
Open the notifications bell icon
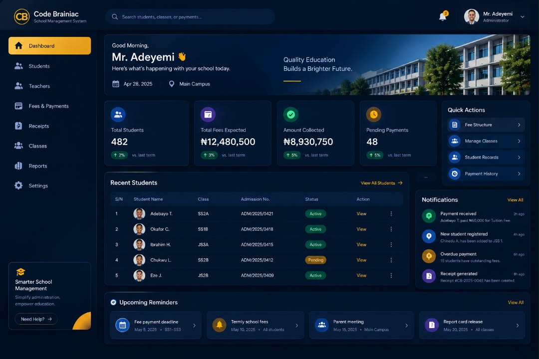[x=443, y=16]
